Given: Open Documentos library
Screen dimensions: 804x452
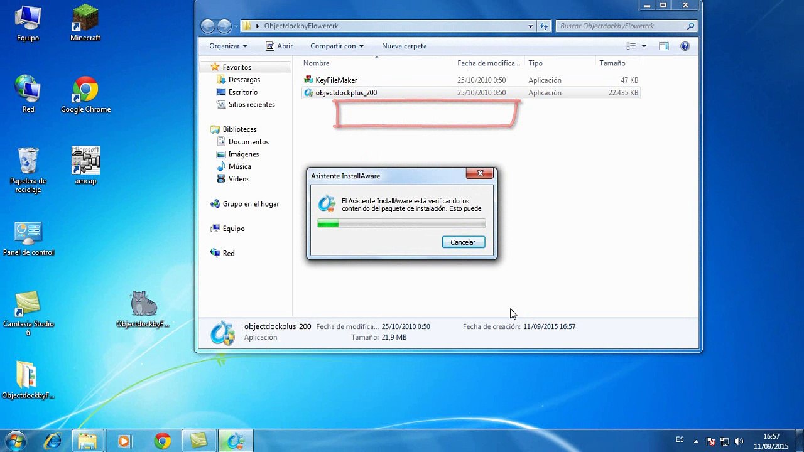Looking at the screenshot, I should (x=248, y=142).
